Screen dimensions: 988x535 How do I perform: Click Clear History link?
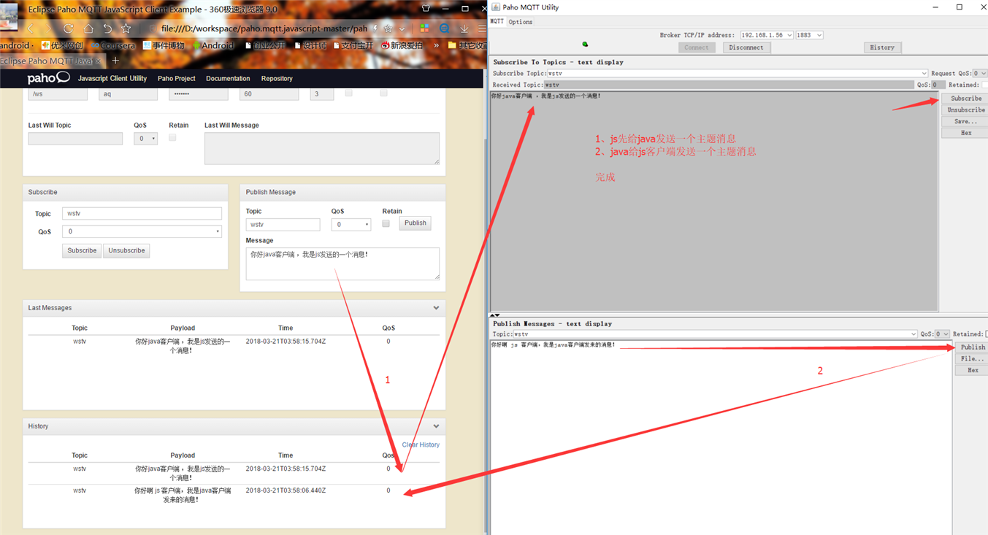[x=421, y=444]
